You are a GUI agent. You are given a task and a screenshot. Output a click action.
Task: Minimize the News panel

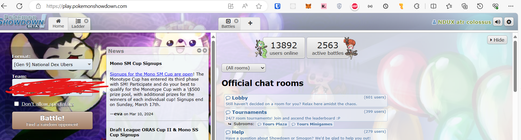199,51
